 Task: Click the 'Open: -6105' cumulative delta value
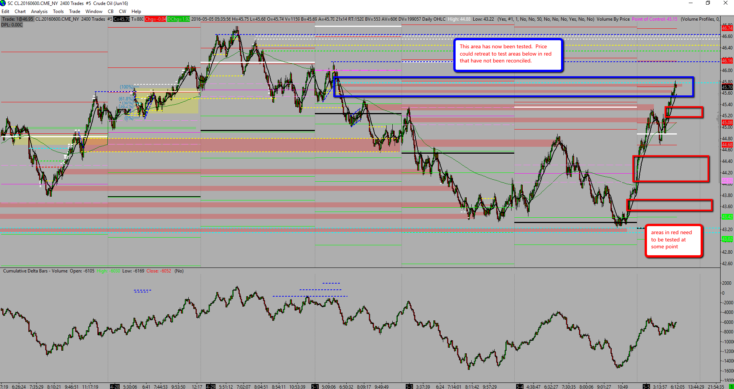point(82,271)
